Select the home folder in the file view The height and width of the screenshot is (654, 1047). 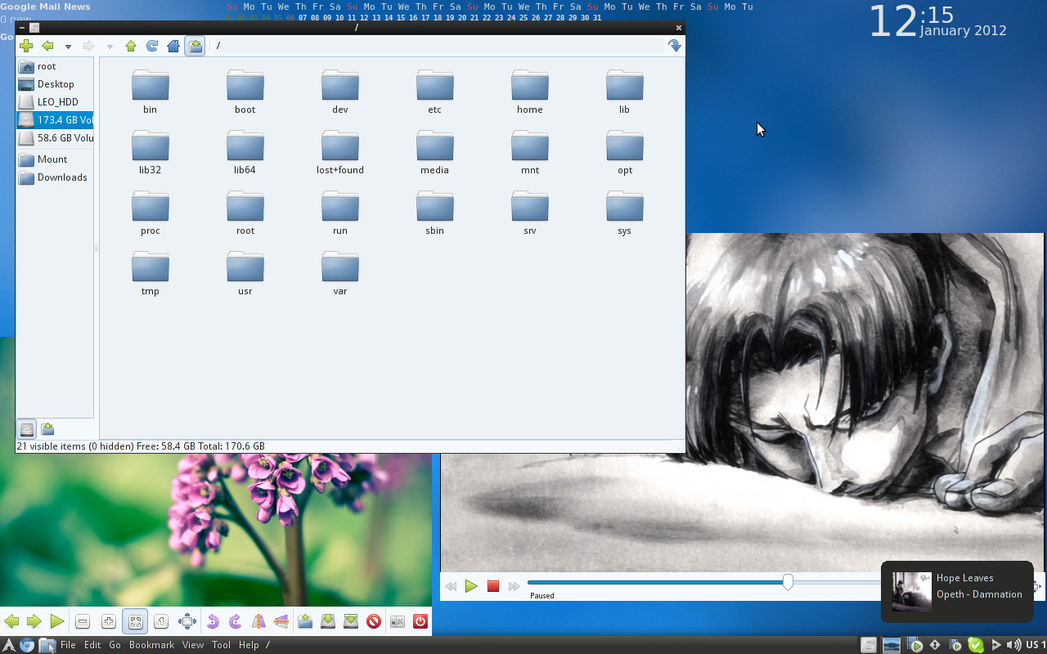pyautogui.click(x=530, y=92)
